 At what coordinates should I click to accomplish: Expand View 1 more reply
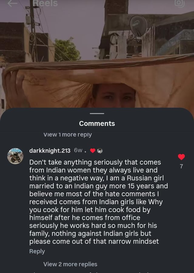[x=68, y=135]
